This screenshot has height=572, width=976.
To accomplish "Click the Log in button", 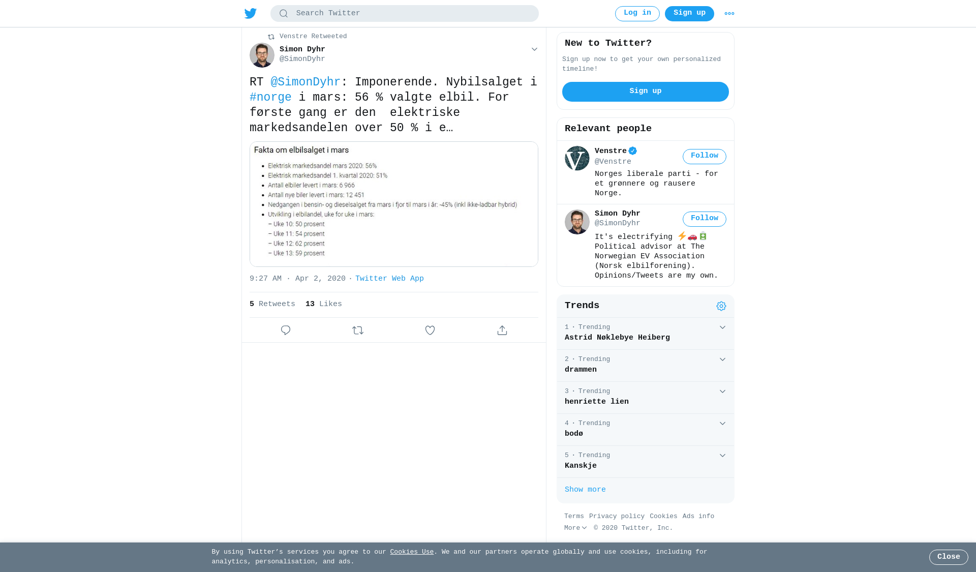I will [637, 14].
